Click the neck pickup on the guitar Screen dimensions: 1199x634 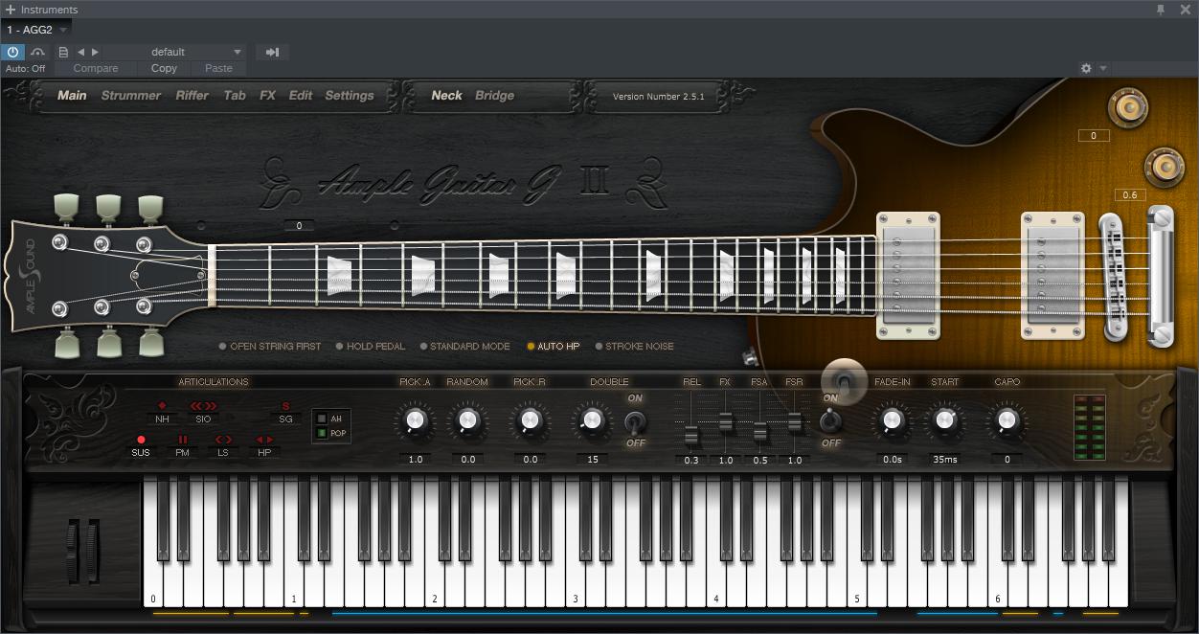click(x=908, y=276)
